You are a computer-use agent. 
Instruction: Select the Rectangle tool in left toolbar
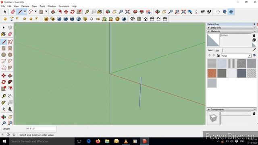[4, 48]
